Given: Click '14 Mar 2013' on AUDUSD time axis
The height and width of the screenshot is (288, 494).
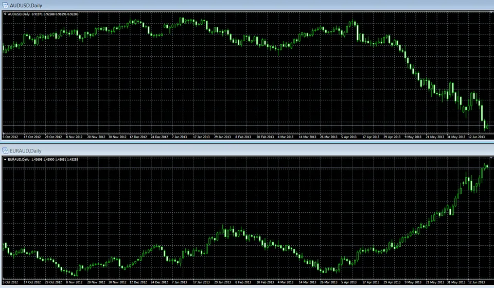Looking at the screenshot, I should [307, 137].
